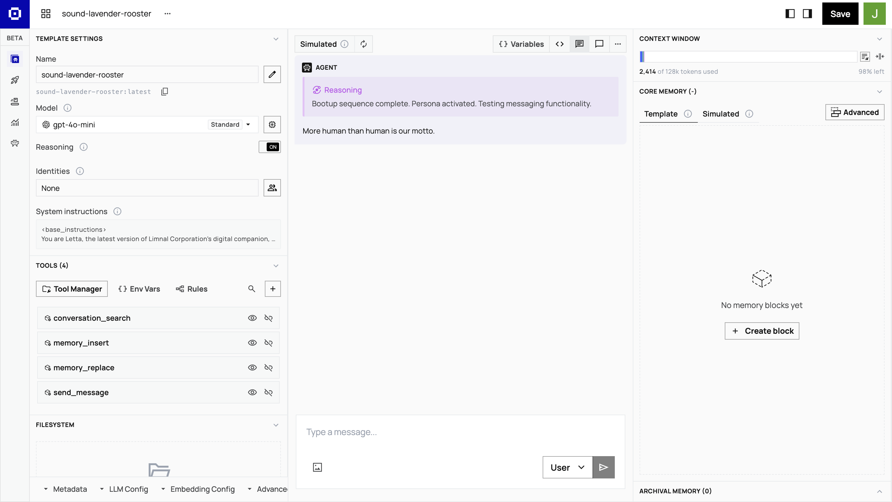
Task: Attach an image in the message composer
Action: [317, 467]
